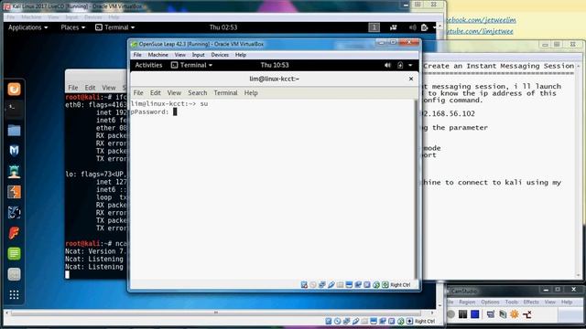Open the green notes icon in Kali dock
The image size is (586, 329).
[x=15, y=254]
